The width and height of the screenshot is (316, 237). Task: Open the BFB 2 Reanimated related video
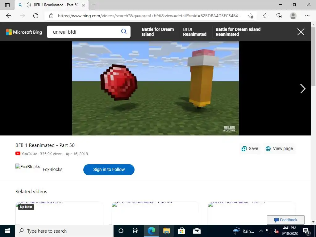click(251, 213)
